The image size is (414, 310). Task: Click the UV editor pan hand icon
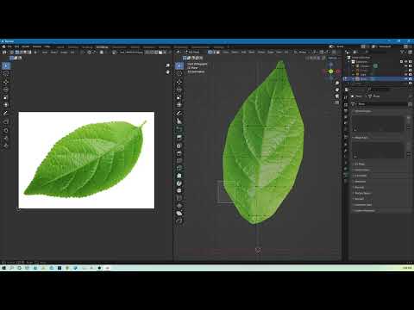167,72
